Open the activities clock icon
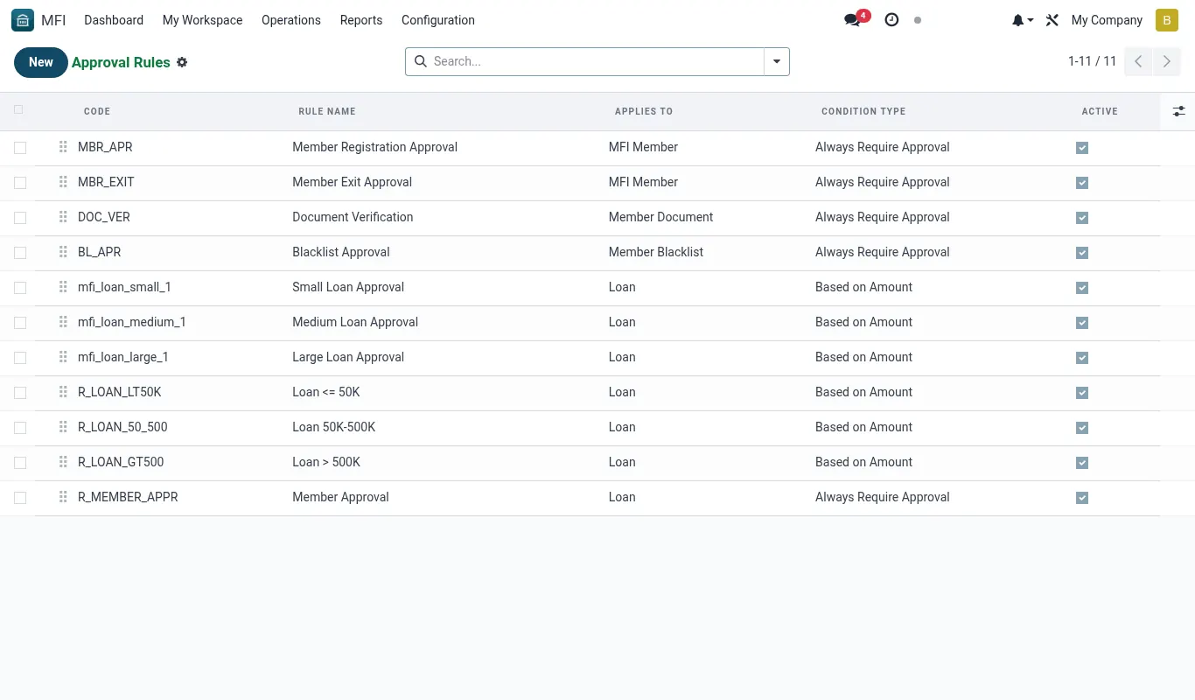 click(x=891, y=20)
